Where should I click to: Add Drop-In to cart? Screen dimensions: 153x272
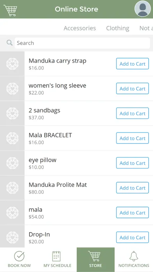pyautogui.click(x=132, y=237)
